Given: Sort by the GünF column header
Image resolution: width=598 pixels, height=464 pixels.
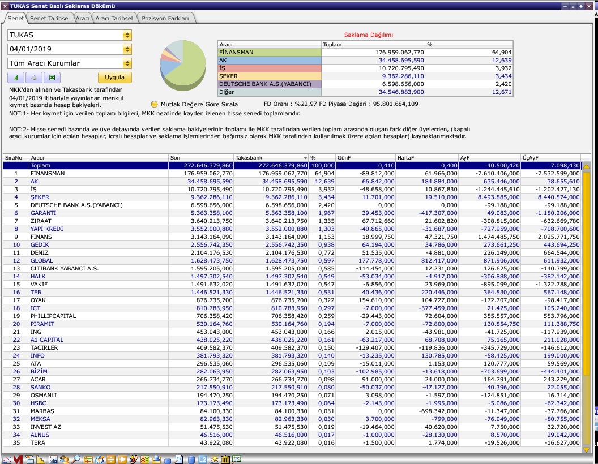Looking at the screenshot, I should click(x=365, y=158).
